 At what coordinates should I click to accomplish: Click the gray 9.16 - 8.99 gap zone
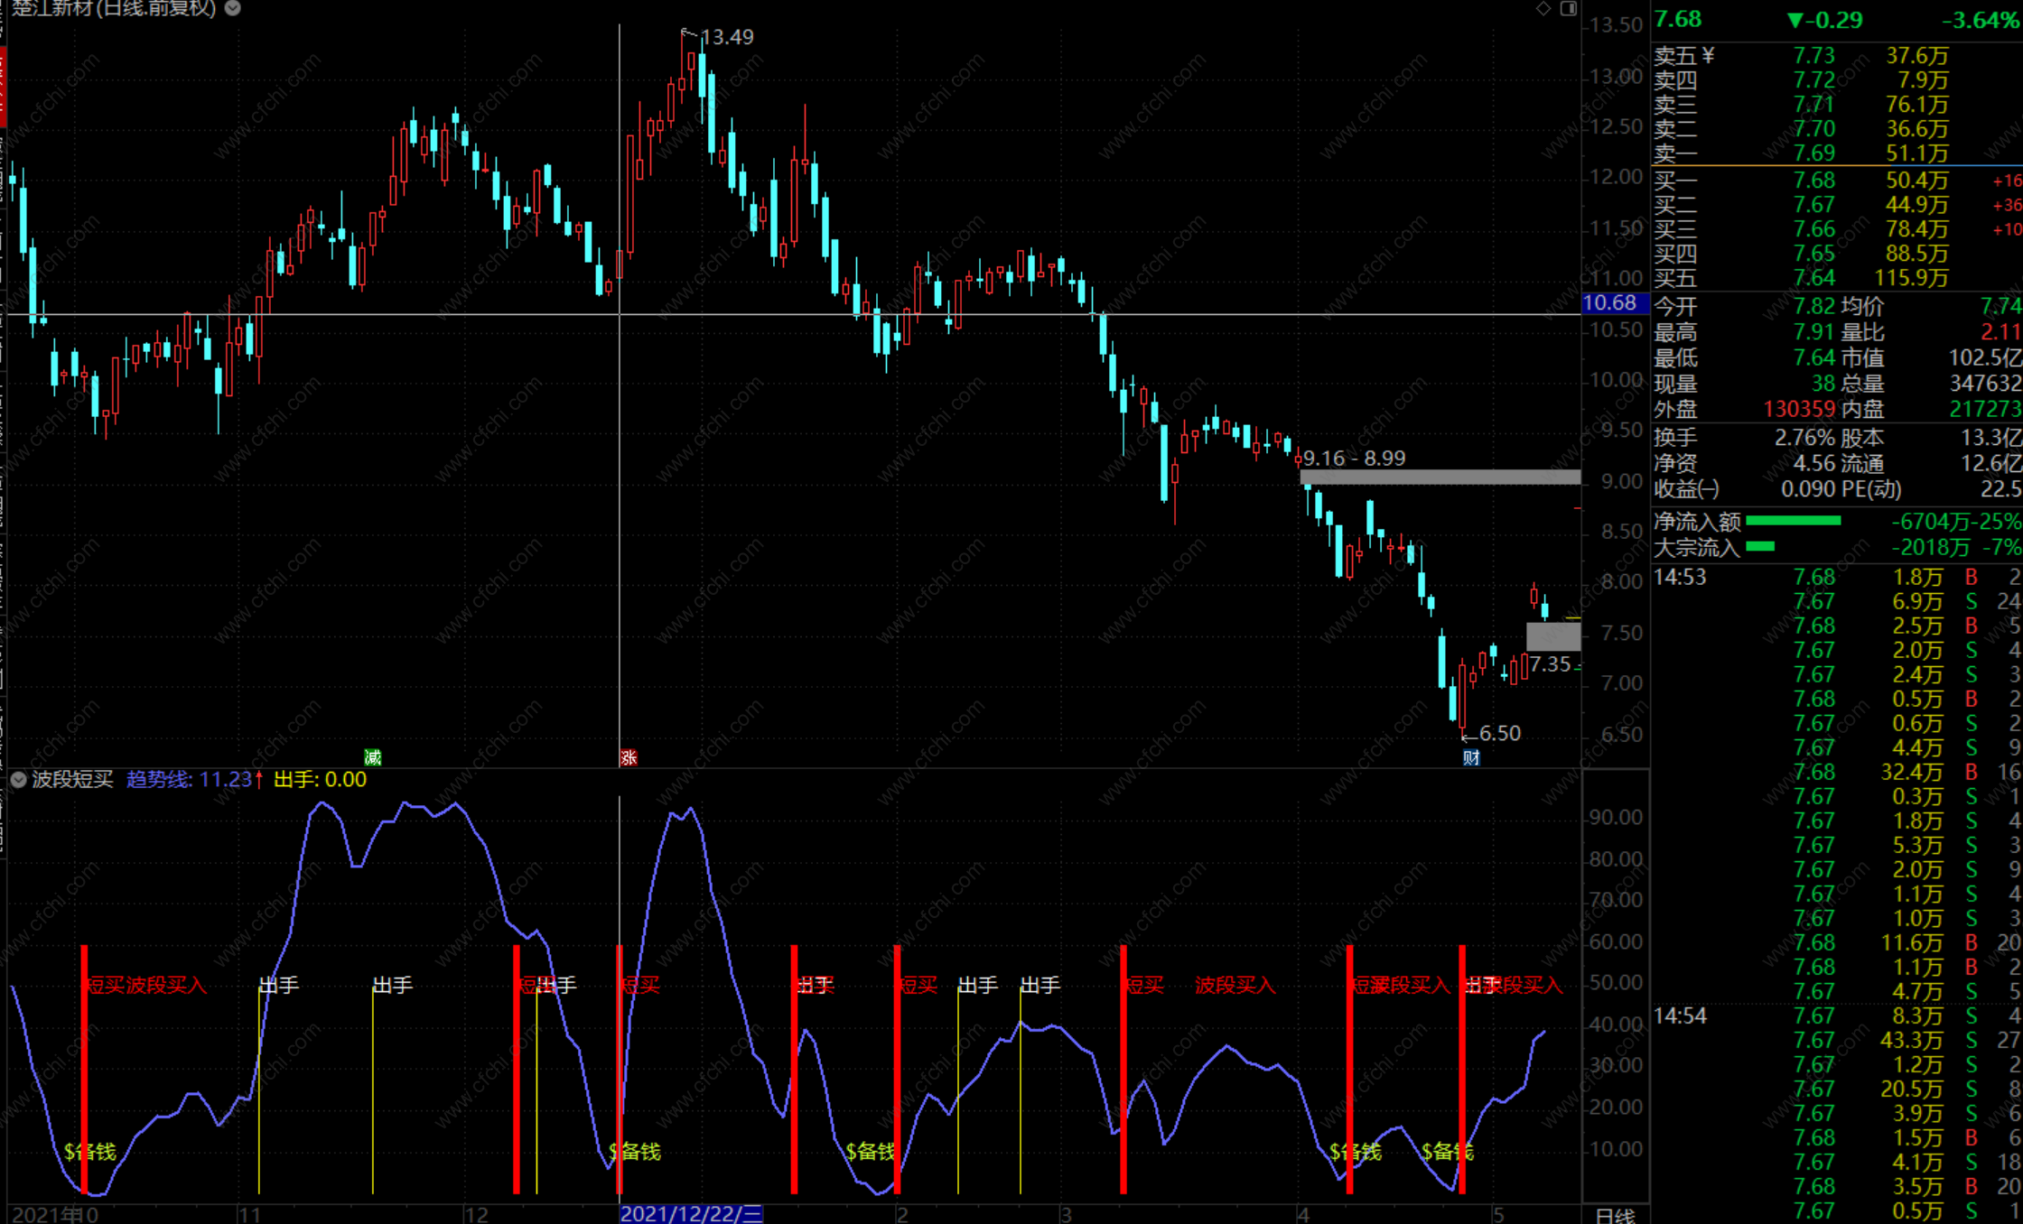coord(1440,477)
